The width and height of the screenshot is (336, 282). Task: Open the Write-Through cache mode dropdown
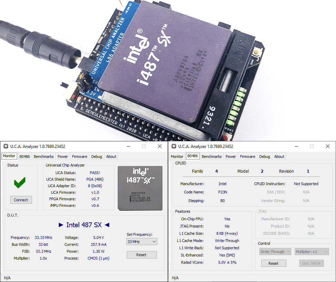click(x=275, y=252)
